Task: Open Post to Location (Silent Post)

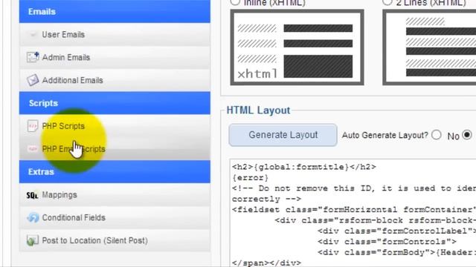Action: click(115, 240)
